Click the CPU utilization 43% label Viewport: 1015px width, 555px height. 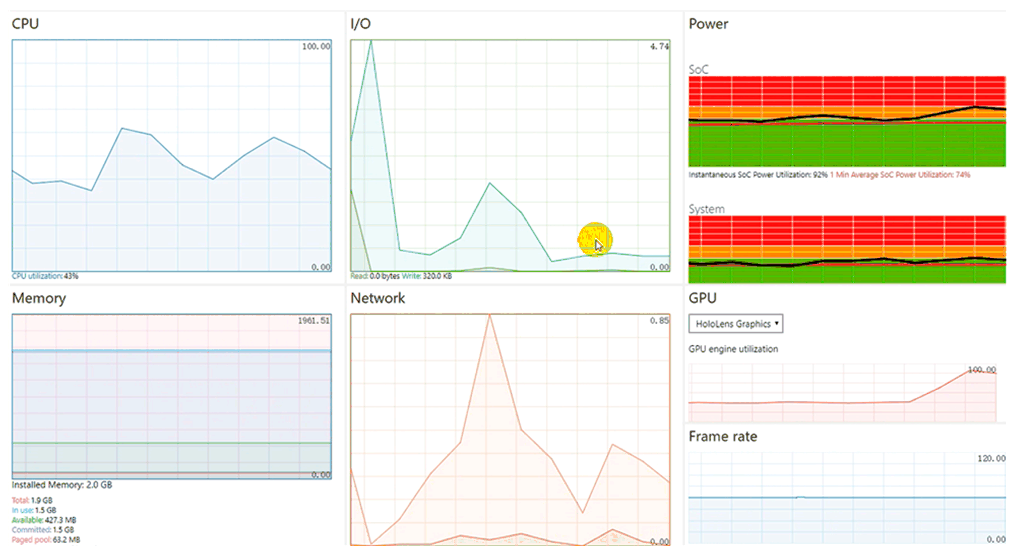point(45,276)
